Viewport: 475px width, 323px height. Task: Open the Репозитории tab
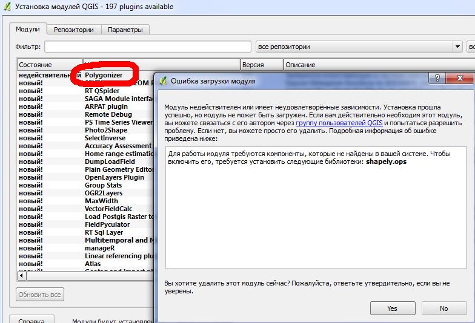point(74,30)
